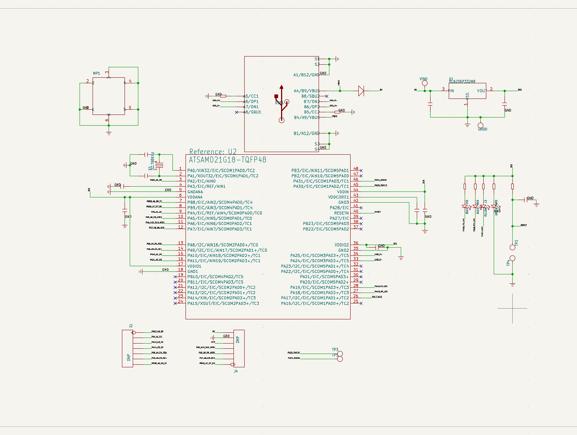
Task: Click the TP2 test point circle
Action: 512,247
